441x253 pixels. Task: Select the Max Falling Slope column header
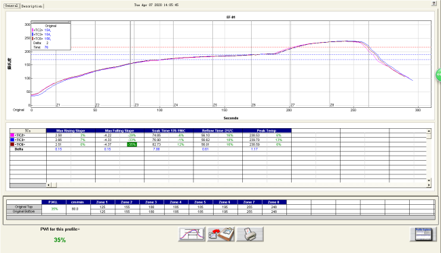(119, 131)
